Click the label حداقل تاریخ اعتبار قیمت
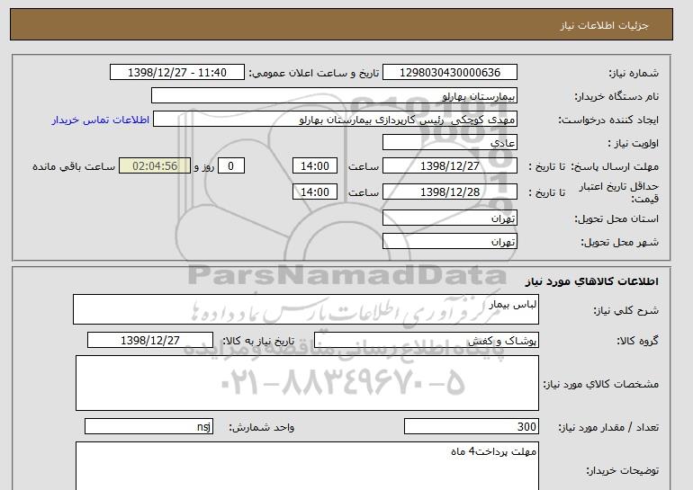This screenshot has height=490, width=693. coord(619,192)
